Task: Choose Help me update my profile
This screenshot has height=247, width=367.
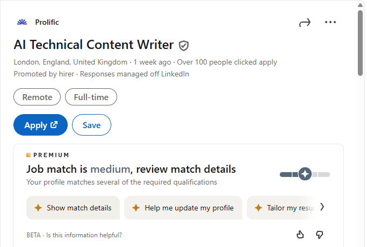Action: 183,208
